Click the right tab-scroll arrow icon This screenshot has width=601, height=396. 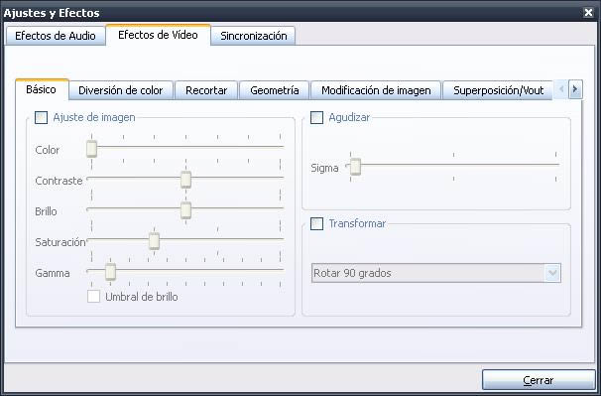pos(575,89)
